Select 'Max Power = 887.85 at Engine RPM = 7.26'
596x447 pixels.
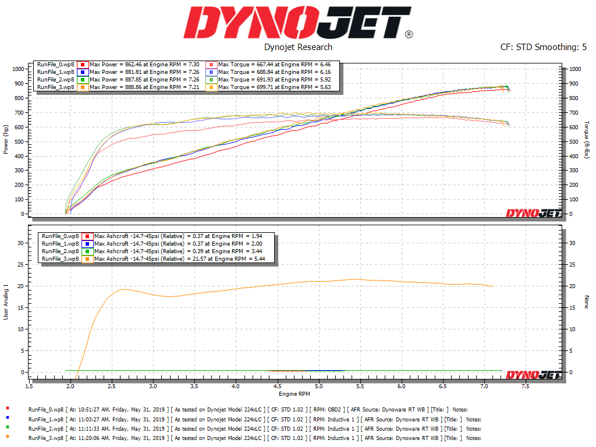[x=144, y=80]
